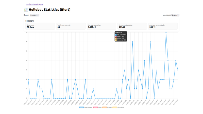Click the 'Average: votes/day 5,130.12' card
This screenshot has width=203, height=114.
pos(101,26)
